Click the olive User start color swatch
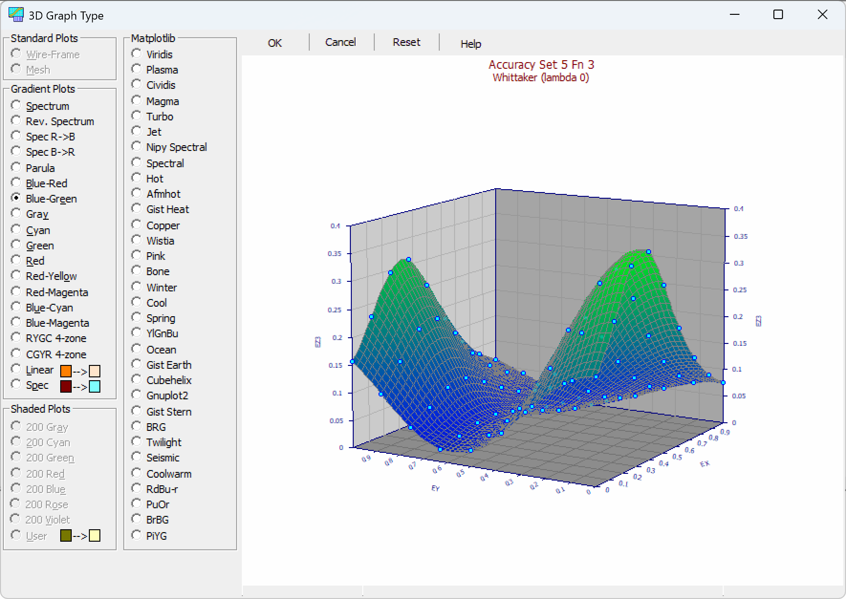Viewport: 846px width, 599px height. pyautogui.click(x=66, y=535)
